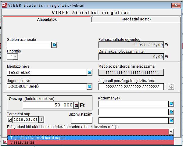Click the Összeg amount field showing 50 000
The image size is (183, 147).
pos(48,105)
